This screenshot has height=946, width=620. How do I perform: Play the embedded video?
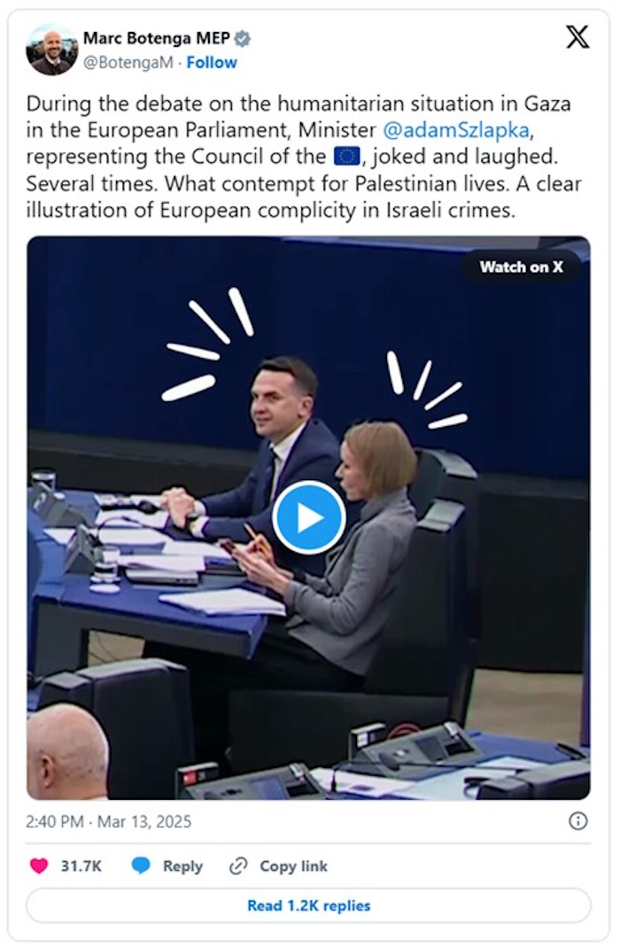tap(308, 517)
